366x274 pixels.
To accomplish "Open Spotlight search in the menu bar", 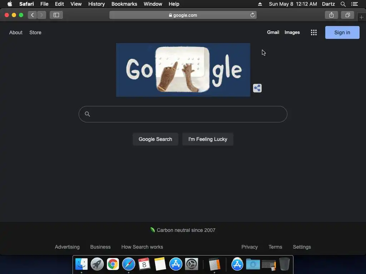I will pyautogui.click(x=343, y=4).
